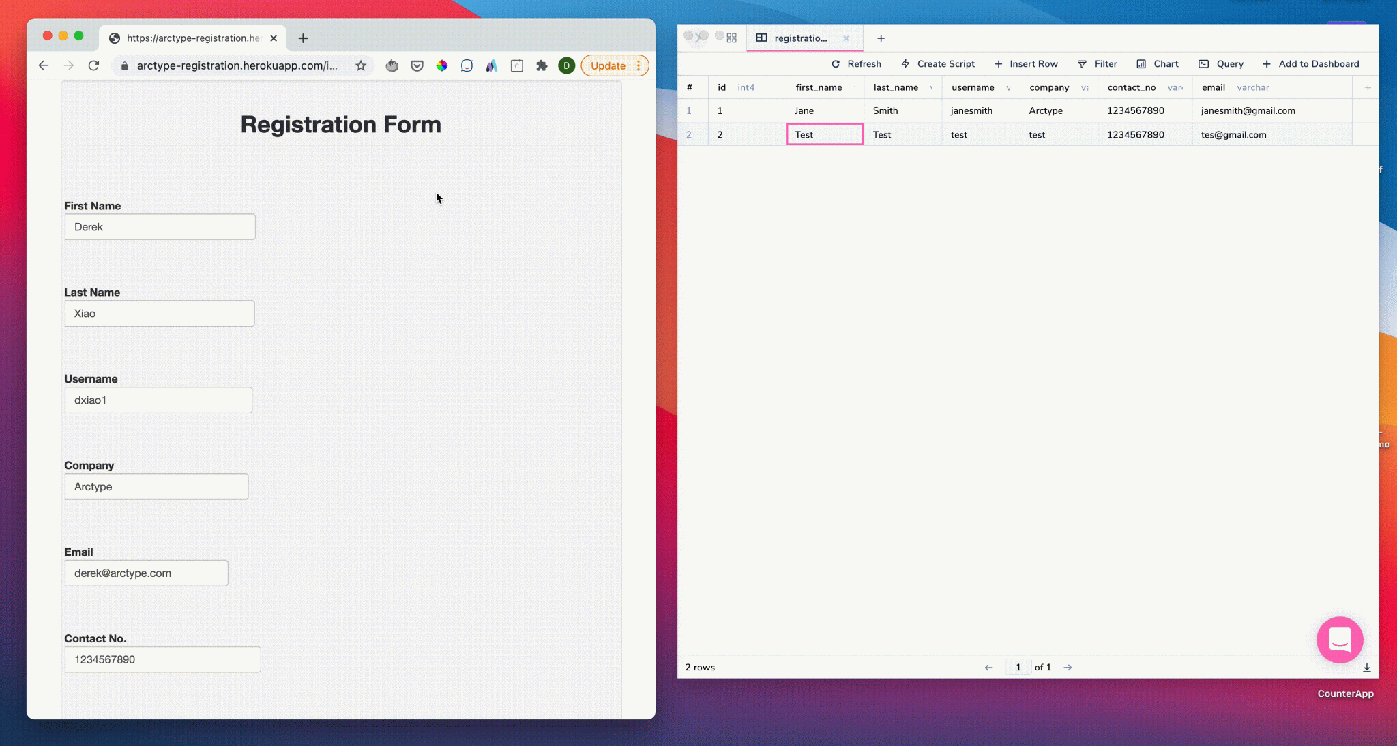Expand the company varchar dropdown
1397x746 pixels.
[x=1085, y=87]
